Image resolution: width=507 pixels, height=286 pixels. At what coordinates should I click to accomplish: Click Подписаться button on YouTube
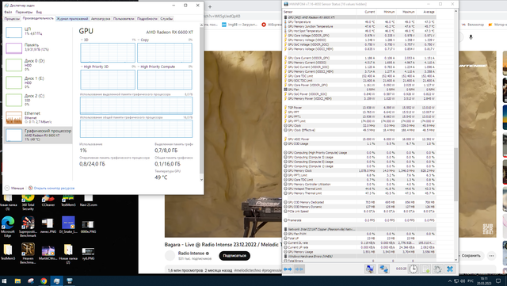[234, 256]
